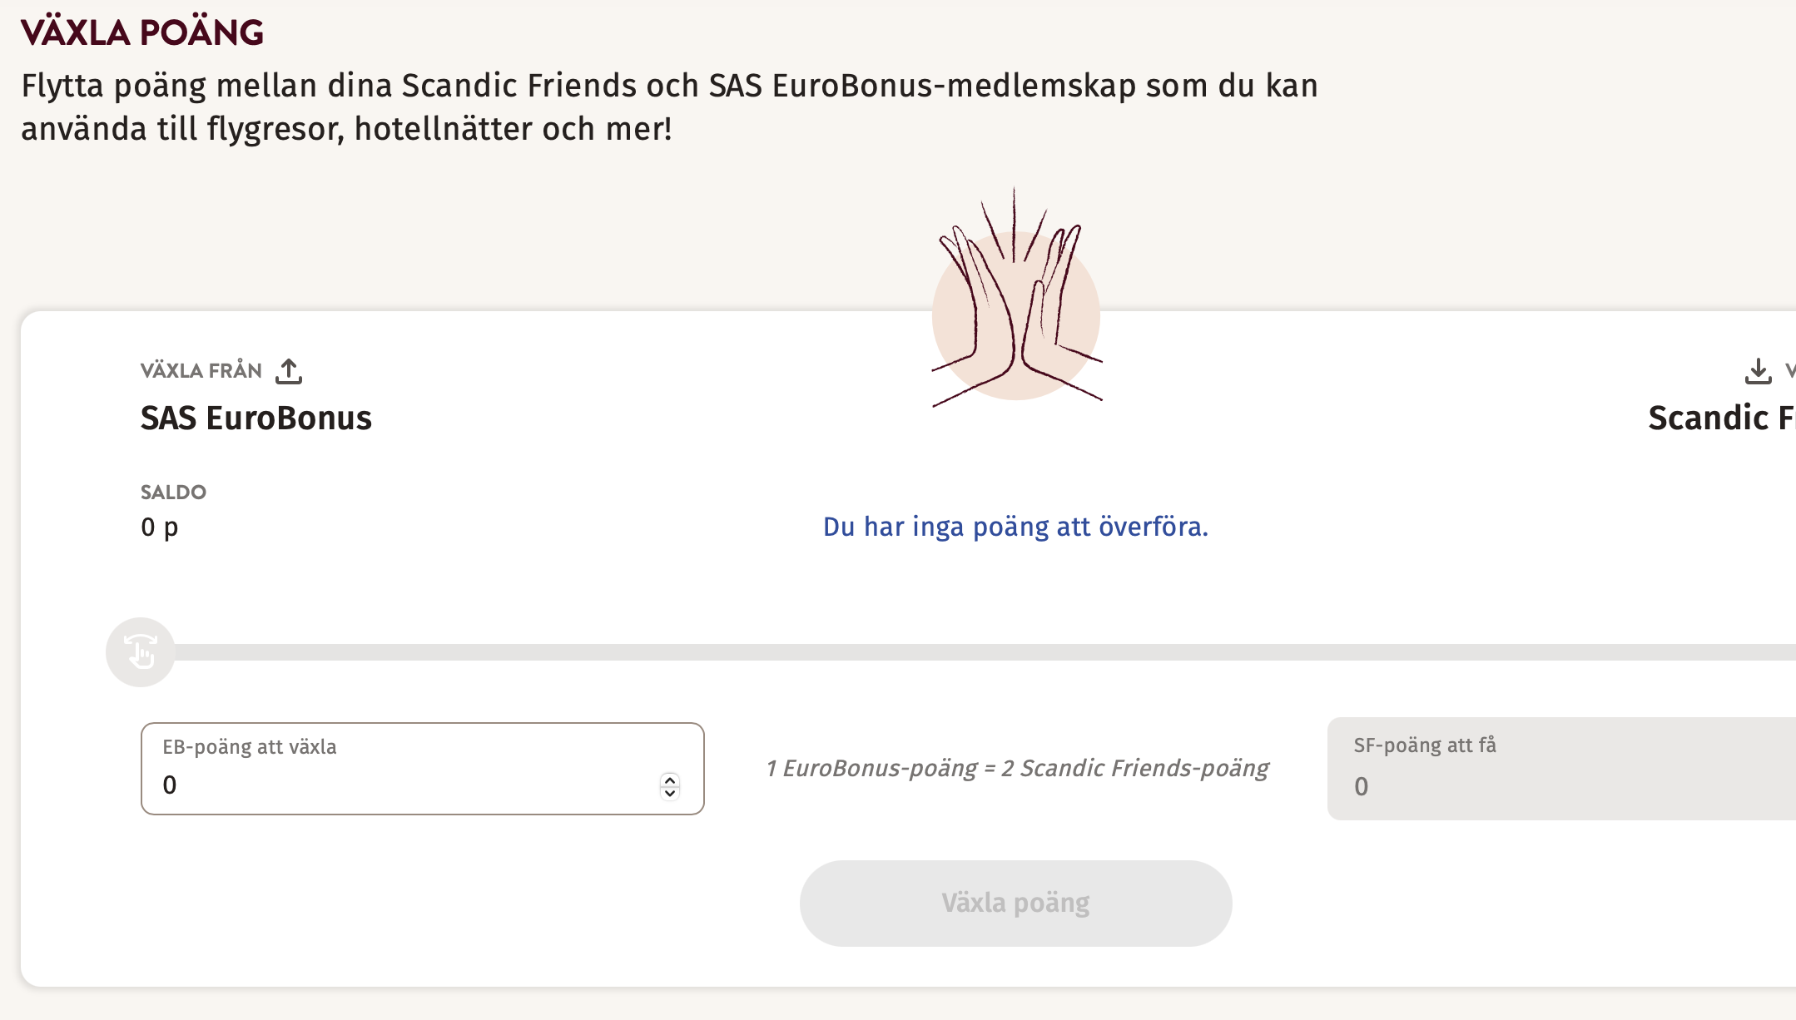The height and width of the screenshot is (1020, 1796).
Task: Click the VÄXLA POÄNG page title
Action: point(142,32)
